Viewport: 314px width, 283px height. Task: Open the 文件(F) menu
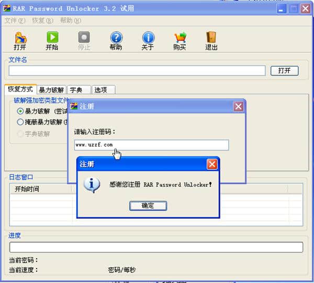click(15, 20)
